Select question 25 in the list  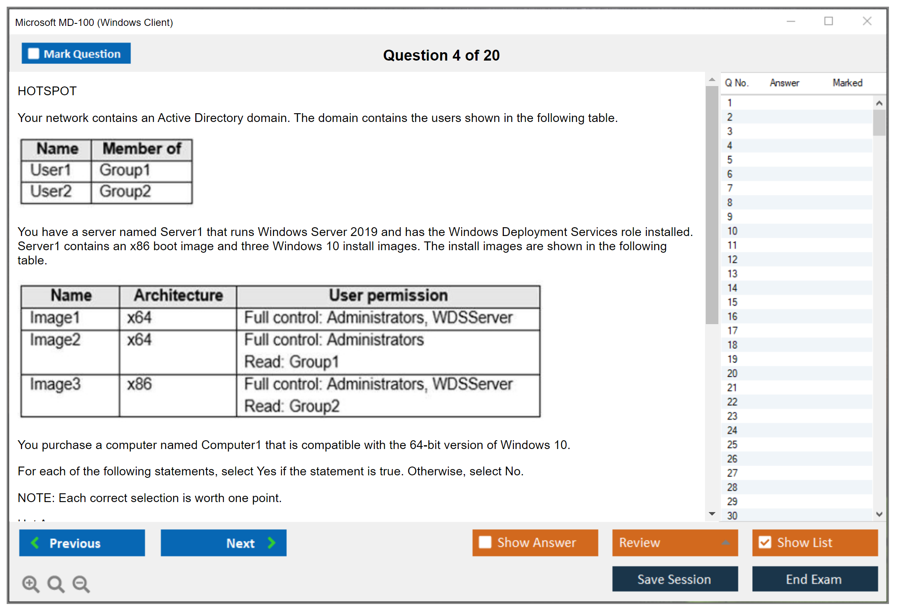[x=732, y=444]
